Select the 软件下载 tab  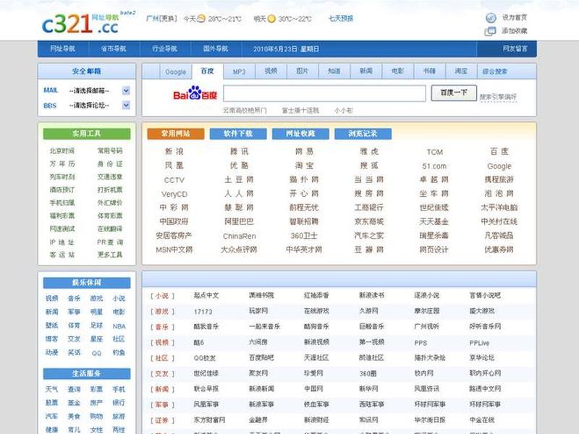(238, 134)
